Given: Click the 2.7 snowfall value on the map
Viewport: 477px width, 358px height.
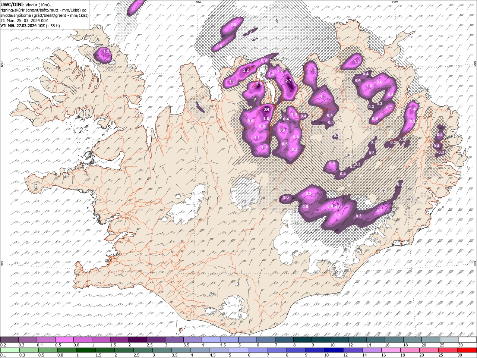Looking at the screenshot, I should click(288, 81).
